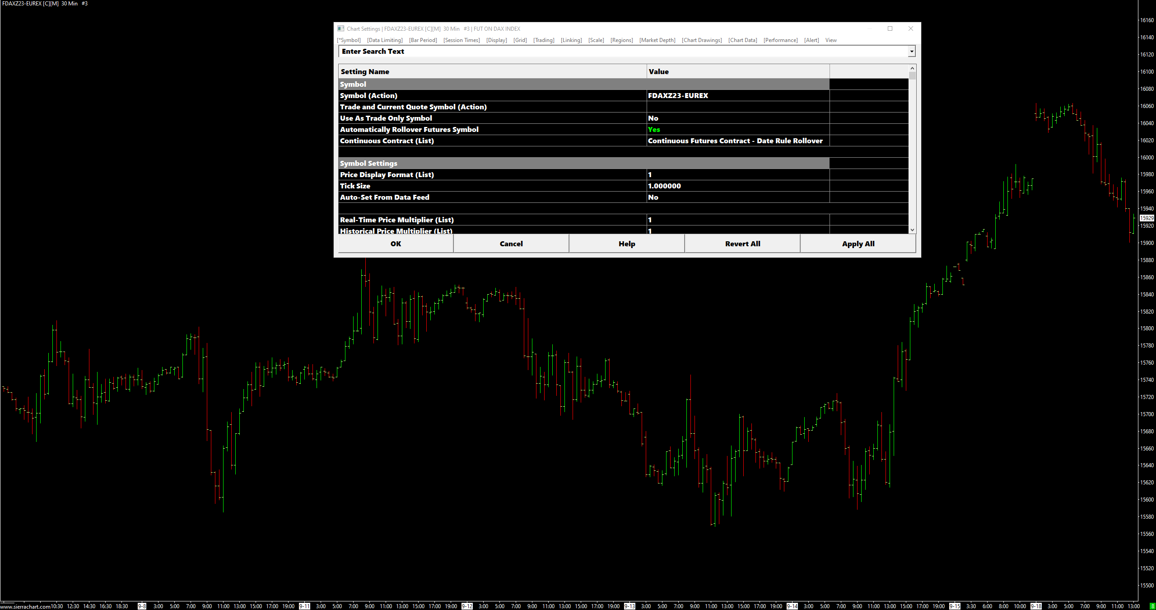Open the View menu
Screen dimensions: 1156x610
(x=831, y=40)
